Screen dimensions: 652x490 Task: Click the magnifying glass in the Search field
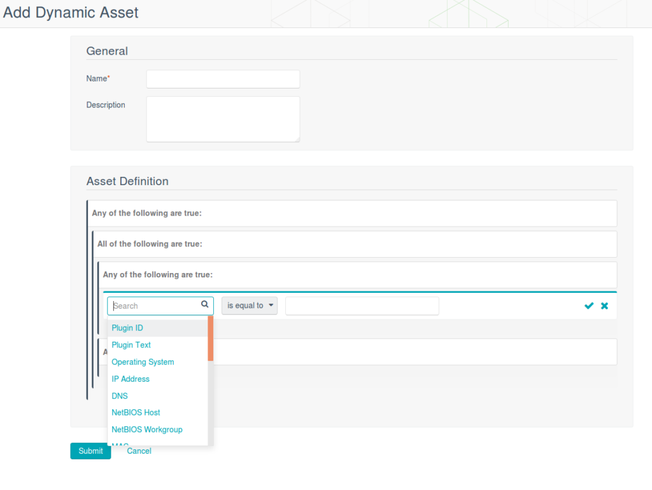205,305
